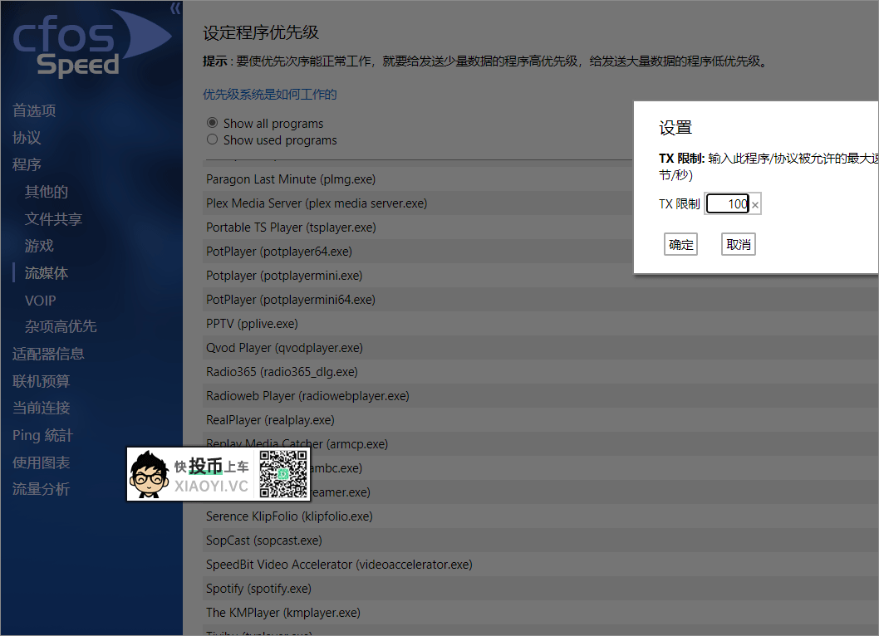Screen dimensions: 879x636
Task: Select the SopCast (sopcast.exe) row
Action: 540,541
